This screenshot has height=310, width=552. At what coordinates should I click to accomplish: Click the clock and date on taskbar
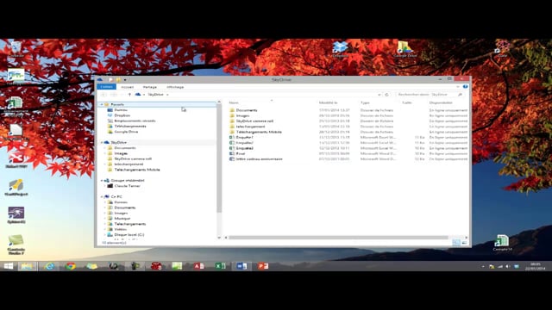click(535, 266)
